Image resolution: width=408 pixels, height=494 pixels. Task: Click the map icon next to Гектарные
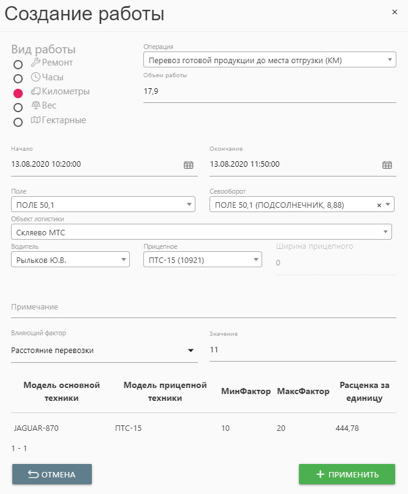point(36,120)
